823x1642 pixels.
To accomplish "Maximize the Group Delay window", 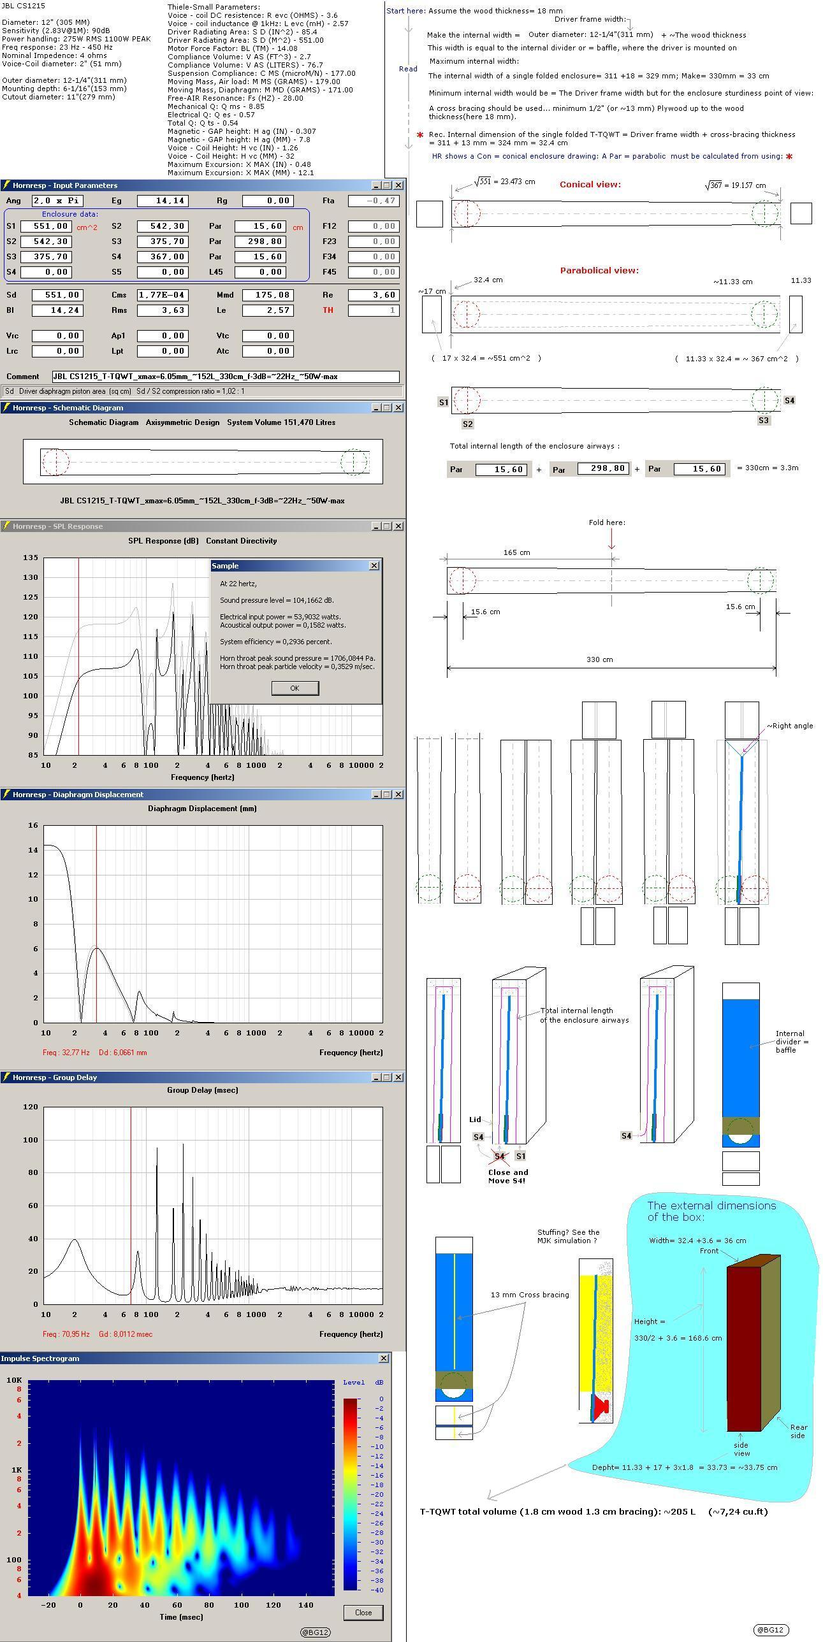I will pos(386,1077).
